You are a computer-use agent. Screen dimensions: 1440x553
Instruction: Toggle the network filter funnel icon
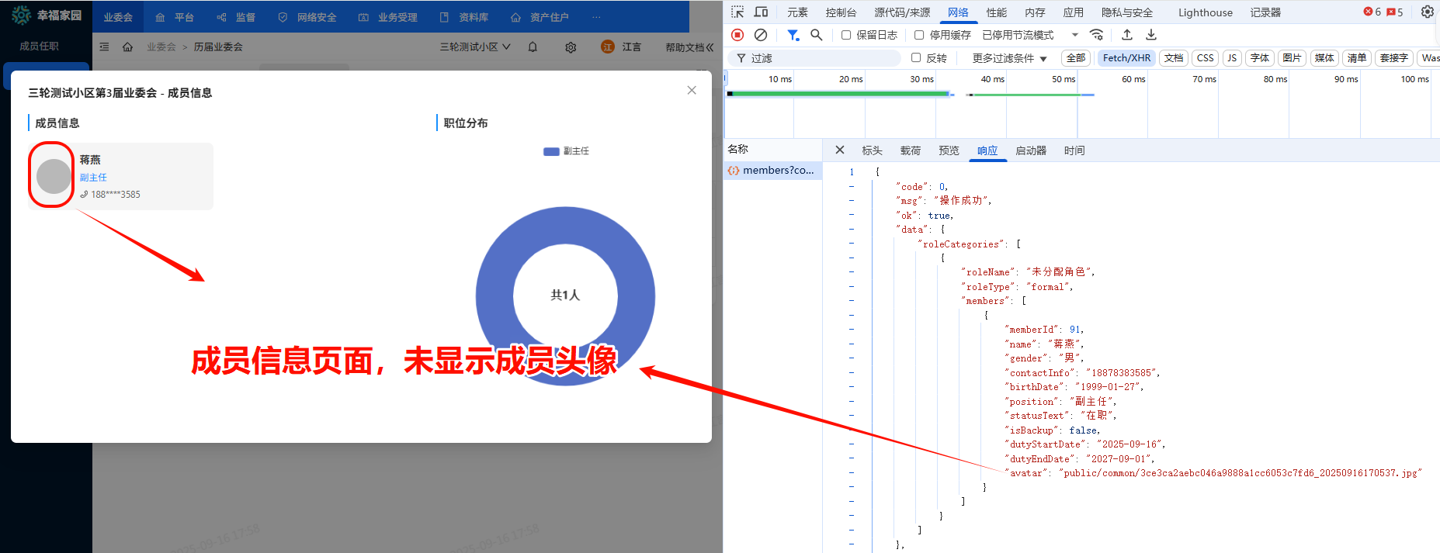tap(793, 35)
